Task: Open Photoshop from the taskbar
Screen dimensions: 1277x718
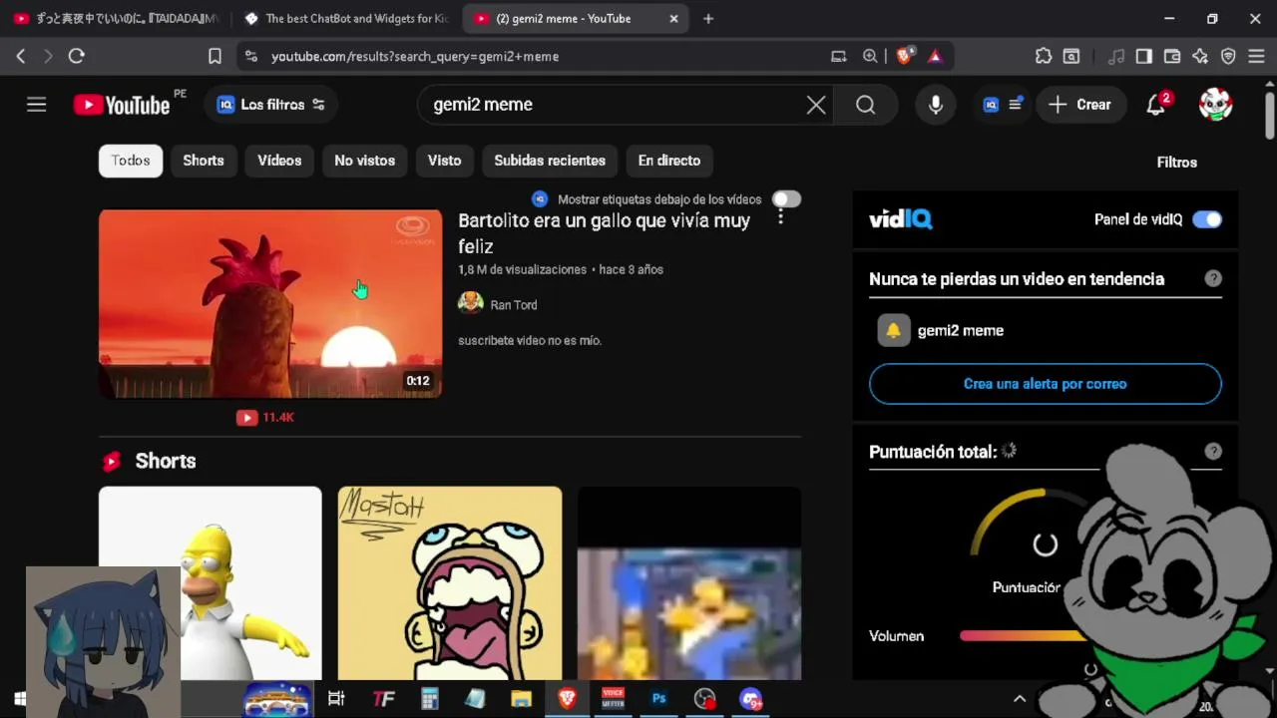Action: pos(658,699)
